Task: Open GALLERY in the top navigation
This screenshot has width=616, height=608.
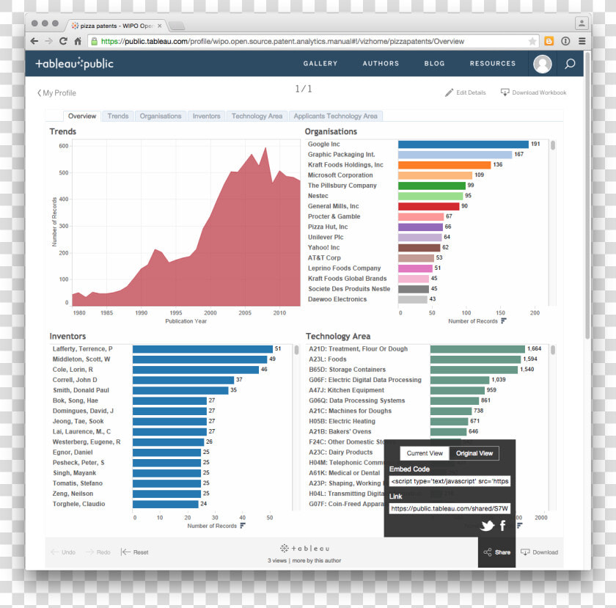Action: click(x=320, y=63)
